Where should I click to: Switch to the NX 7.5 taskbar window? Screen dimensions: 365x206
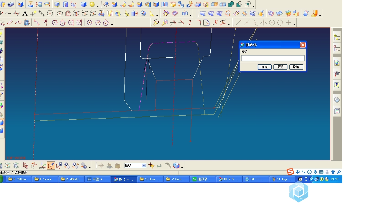229,179
